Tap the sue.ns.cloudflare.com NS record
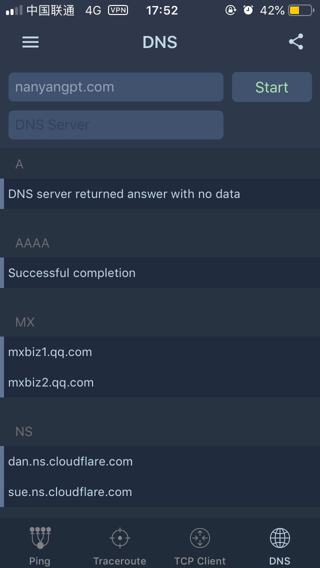Viewport: 320px width, 568px height. point(70,492)
